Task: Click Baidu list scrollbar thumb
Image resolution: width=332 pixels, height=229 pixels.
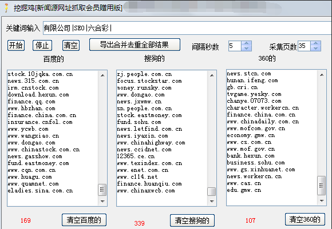Action: [102, 190]
